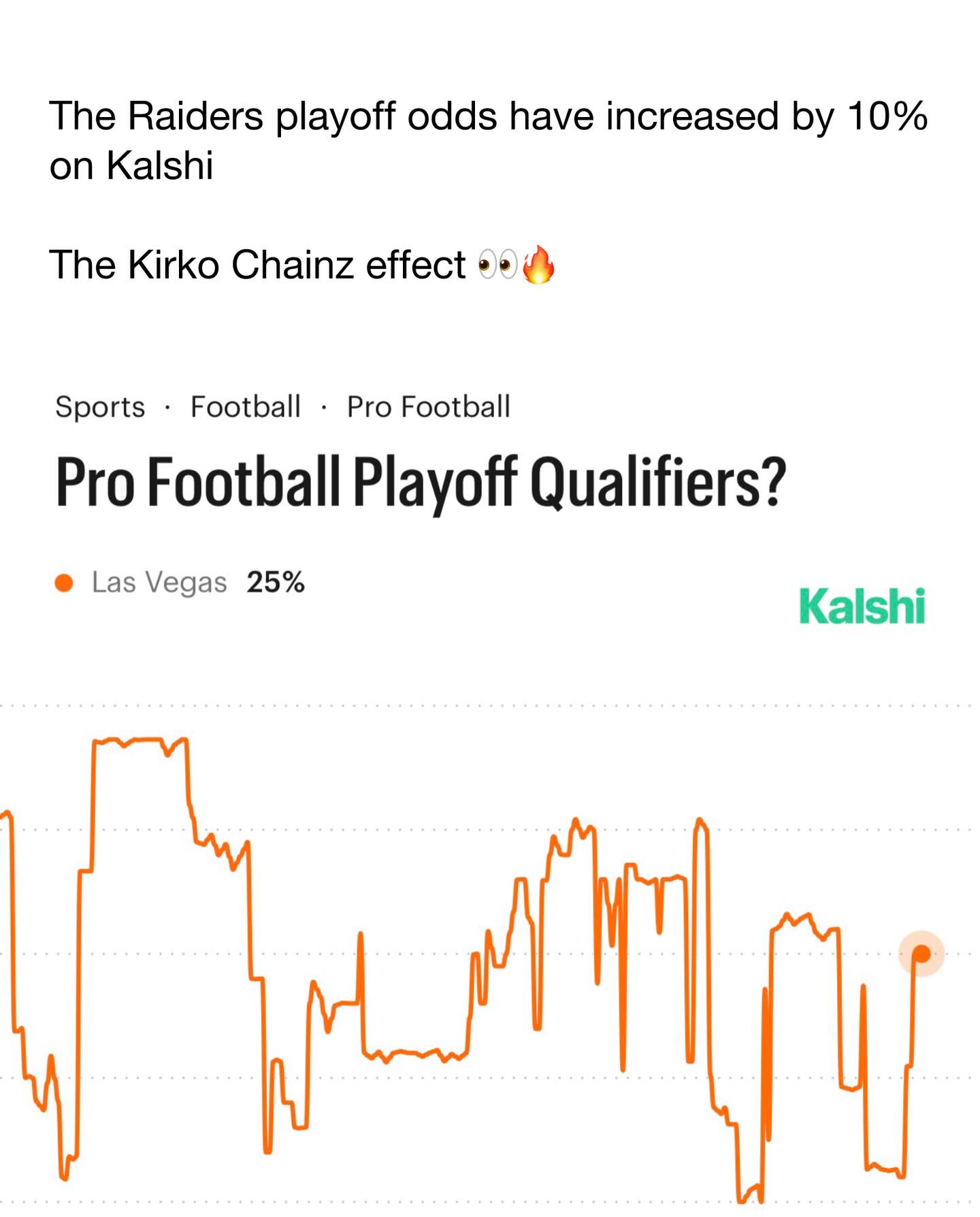
Task: Select the Las Vegas legend label
Action: click(159, 583)
